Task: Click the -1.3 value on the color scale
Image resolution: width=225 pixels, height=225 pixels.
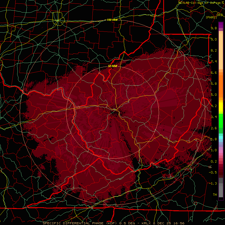Action: pos(213,183)
